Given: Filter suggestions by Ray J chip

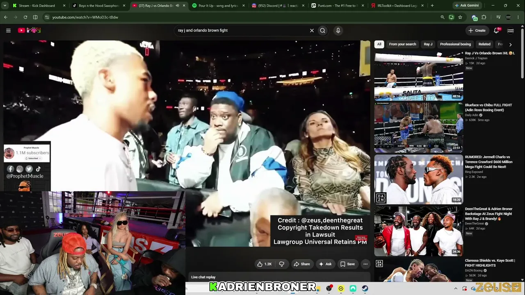Looking at the screenshot, I should tap(428, 44).
